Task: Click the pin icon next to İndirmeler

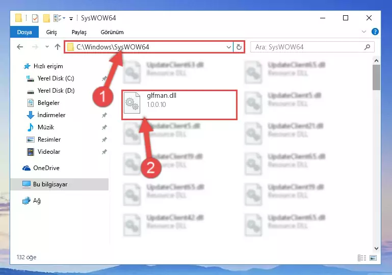Action: (104, 115)
